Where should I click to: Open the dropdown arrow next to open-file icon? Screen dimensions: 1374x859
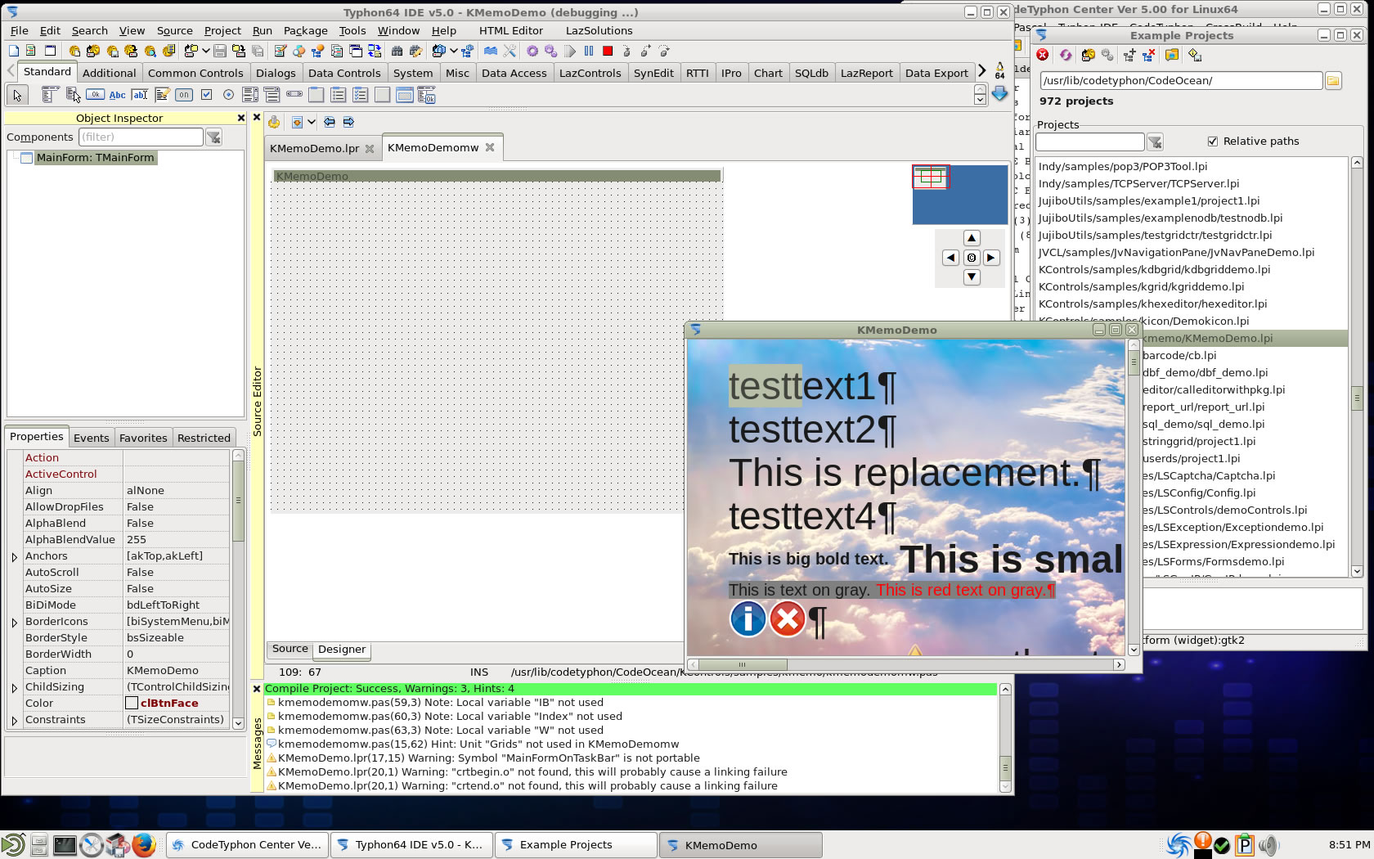205,51
